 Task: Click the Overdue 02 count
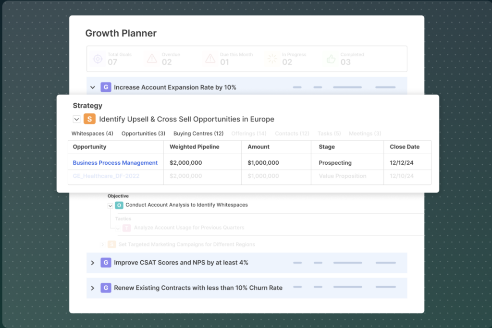167,62
